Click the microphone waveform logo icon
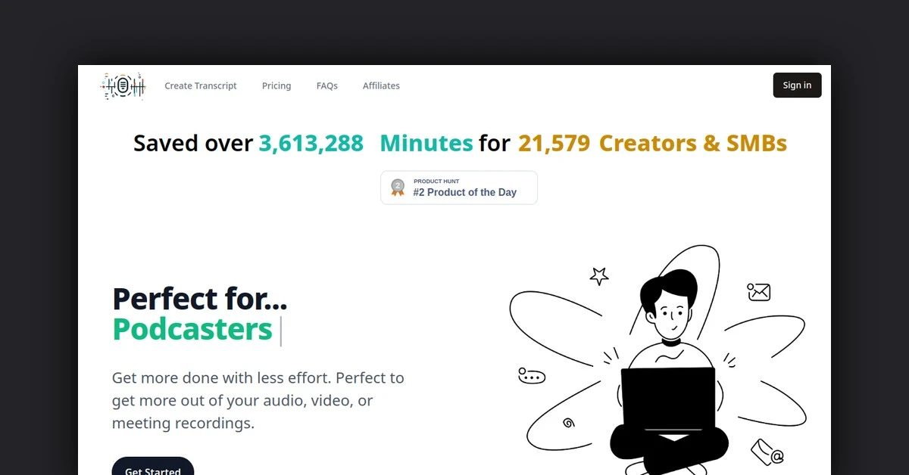909x475 pixels. coord(123,86)
